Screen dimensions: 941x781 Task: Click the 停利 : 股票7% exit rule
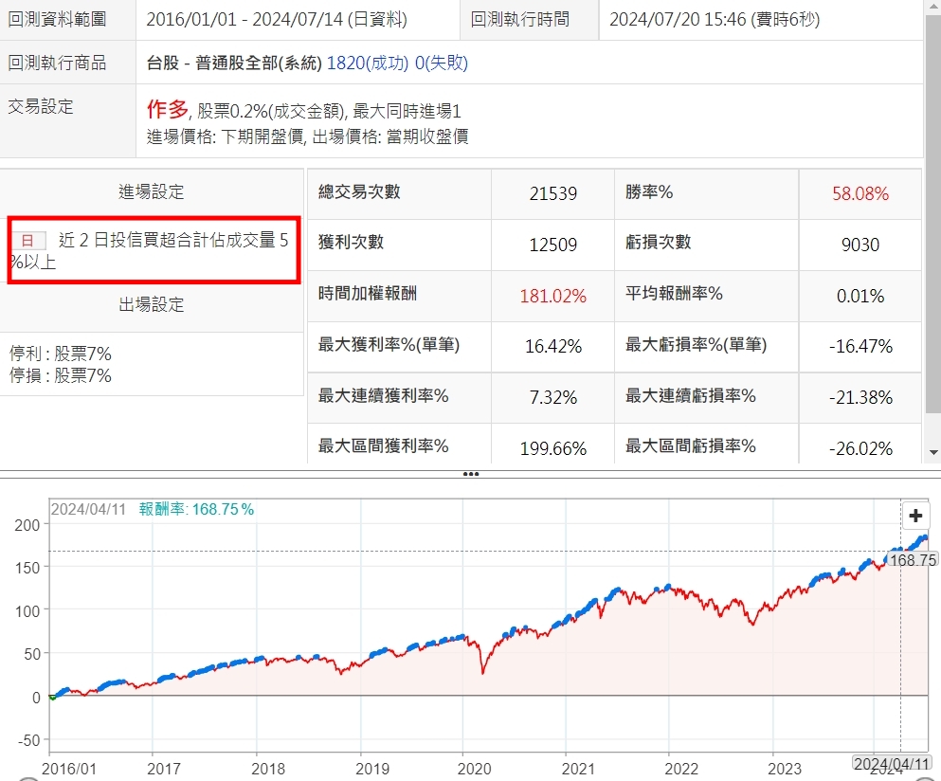61,354
